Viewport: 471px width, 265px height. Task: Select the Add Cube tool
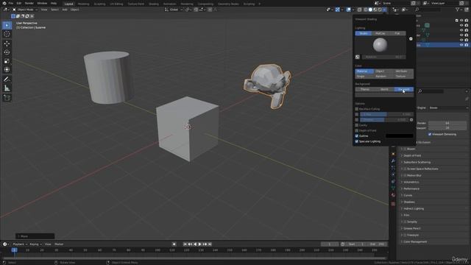tap(7, 98)
